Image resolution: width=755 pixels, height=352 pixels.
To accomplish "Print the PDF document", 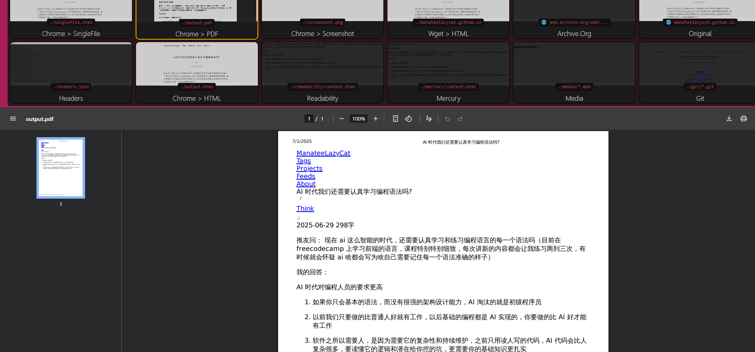I will [x=744, y=119].
